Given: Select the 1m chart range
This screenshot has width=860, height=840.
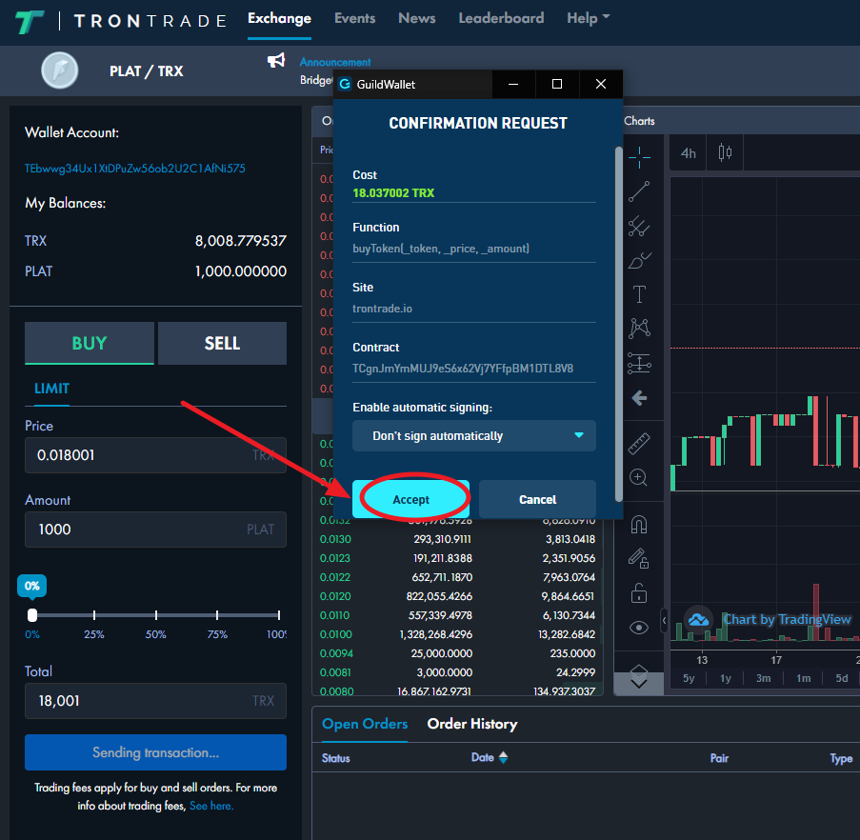Looking at the screenshot, I should click(804, 678).
